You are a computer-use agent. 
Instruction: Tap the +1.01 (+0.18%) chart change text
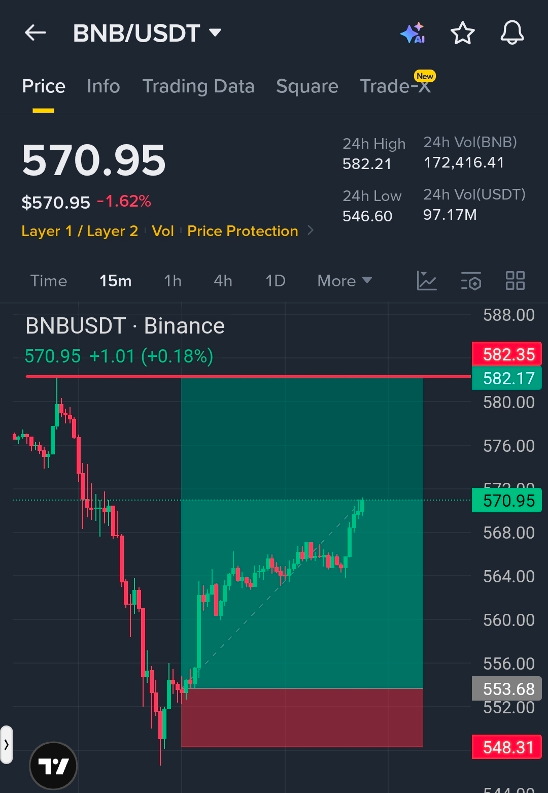pos(151,356)
